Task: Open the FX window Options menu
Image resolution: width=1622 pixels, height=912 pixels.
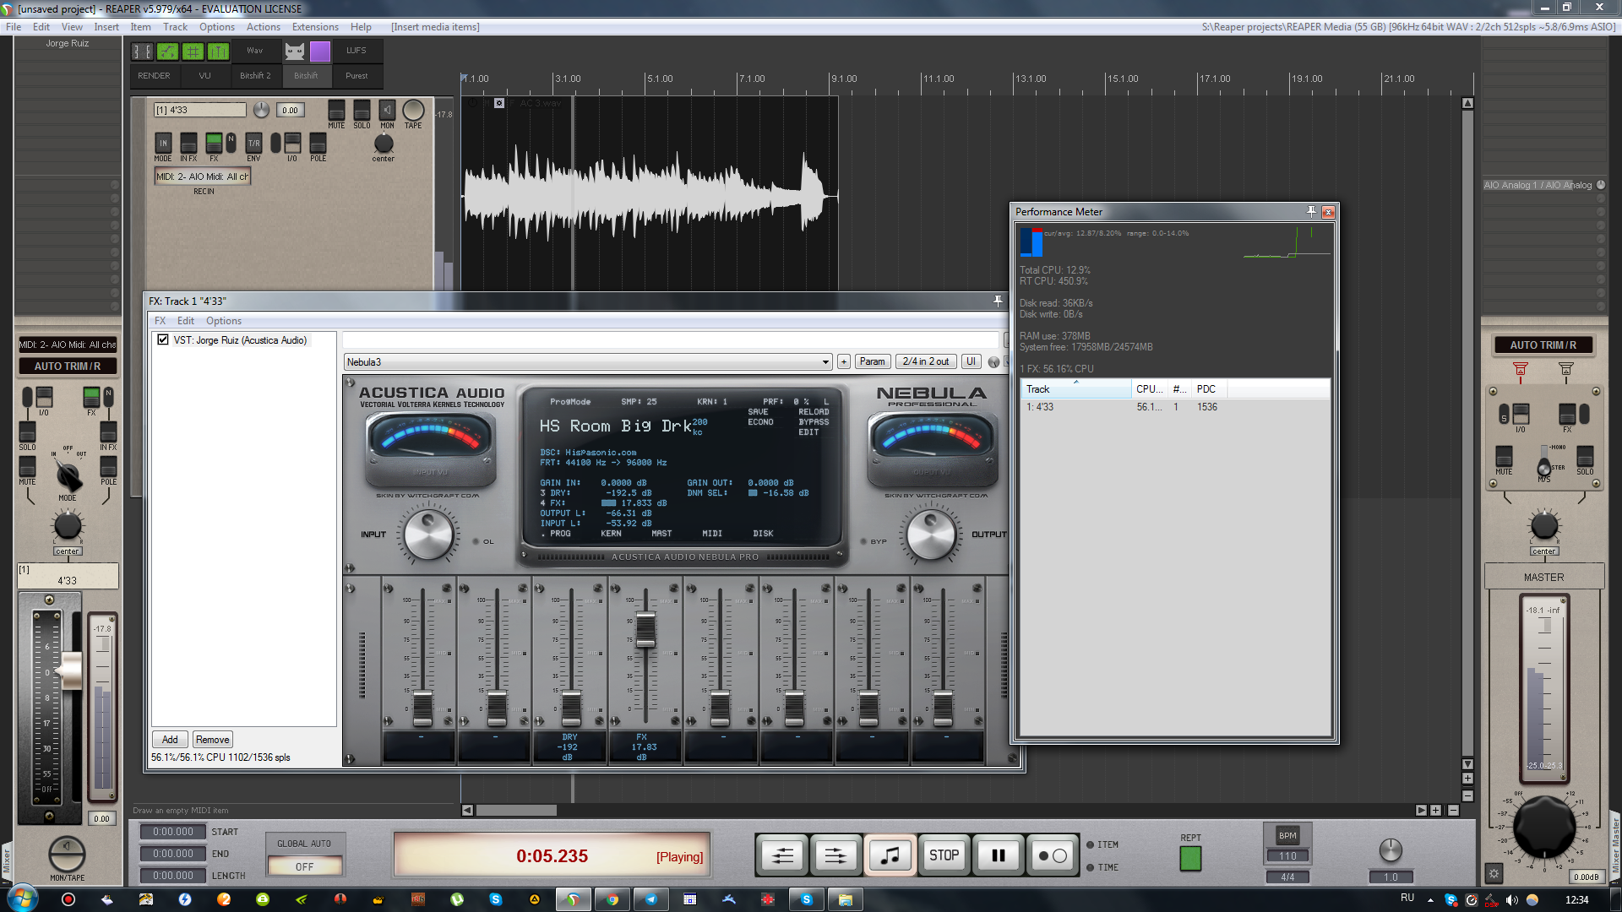Action: (x=223, y=321)
